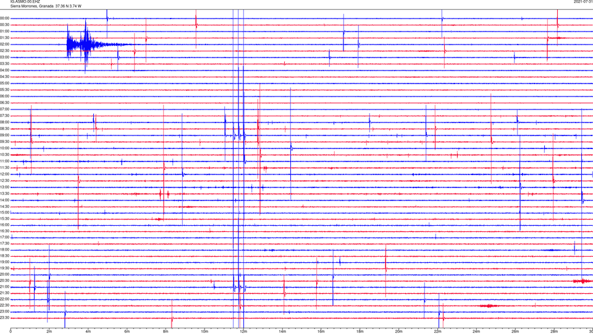Viewport: 593px width, 334px height.
Task: Click the 23:00 time label
Action: click(4, 311)
